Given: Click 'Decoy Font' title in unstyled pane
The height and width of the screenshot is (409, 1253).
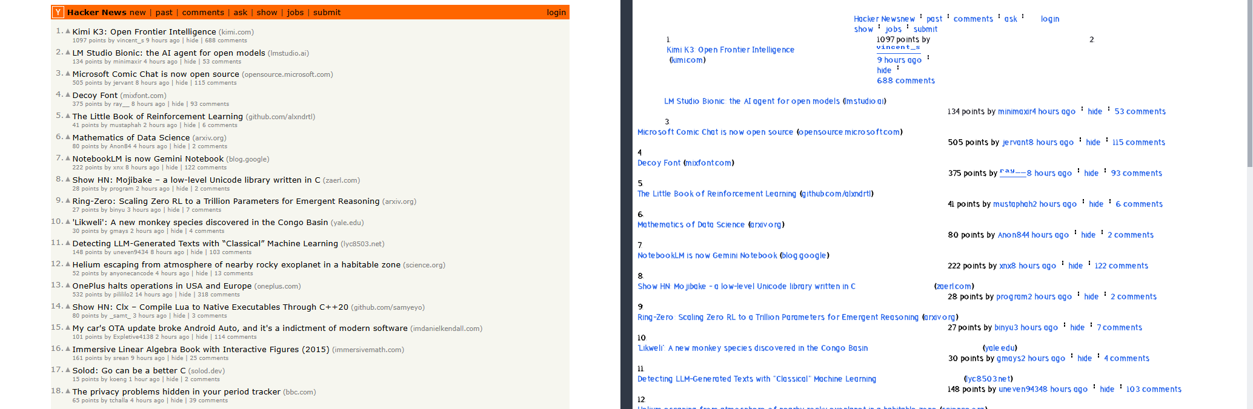Looking at the screenshot, I should (659, 163).
